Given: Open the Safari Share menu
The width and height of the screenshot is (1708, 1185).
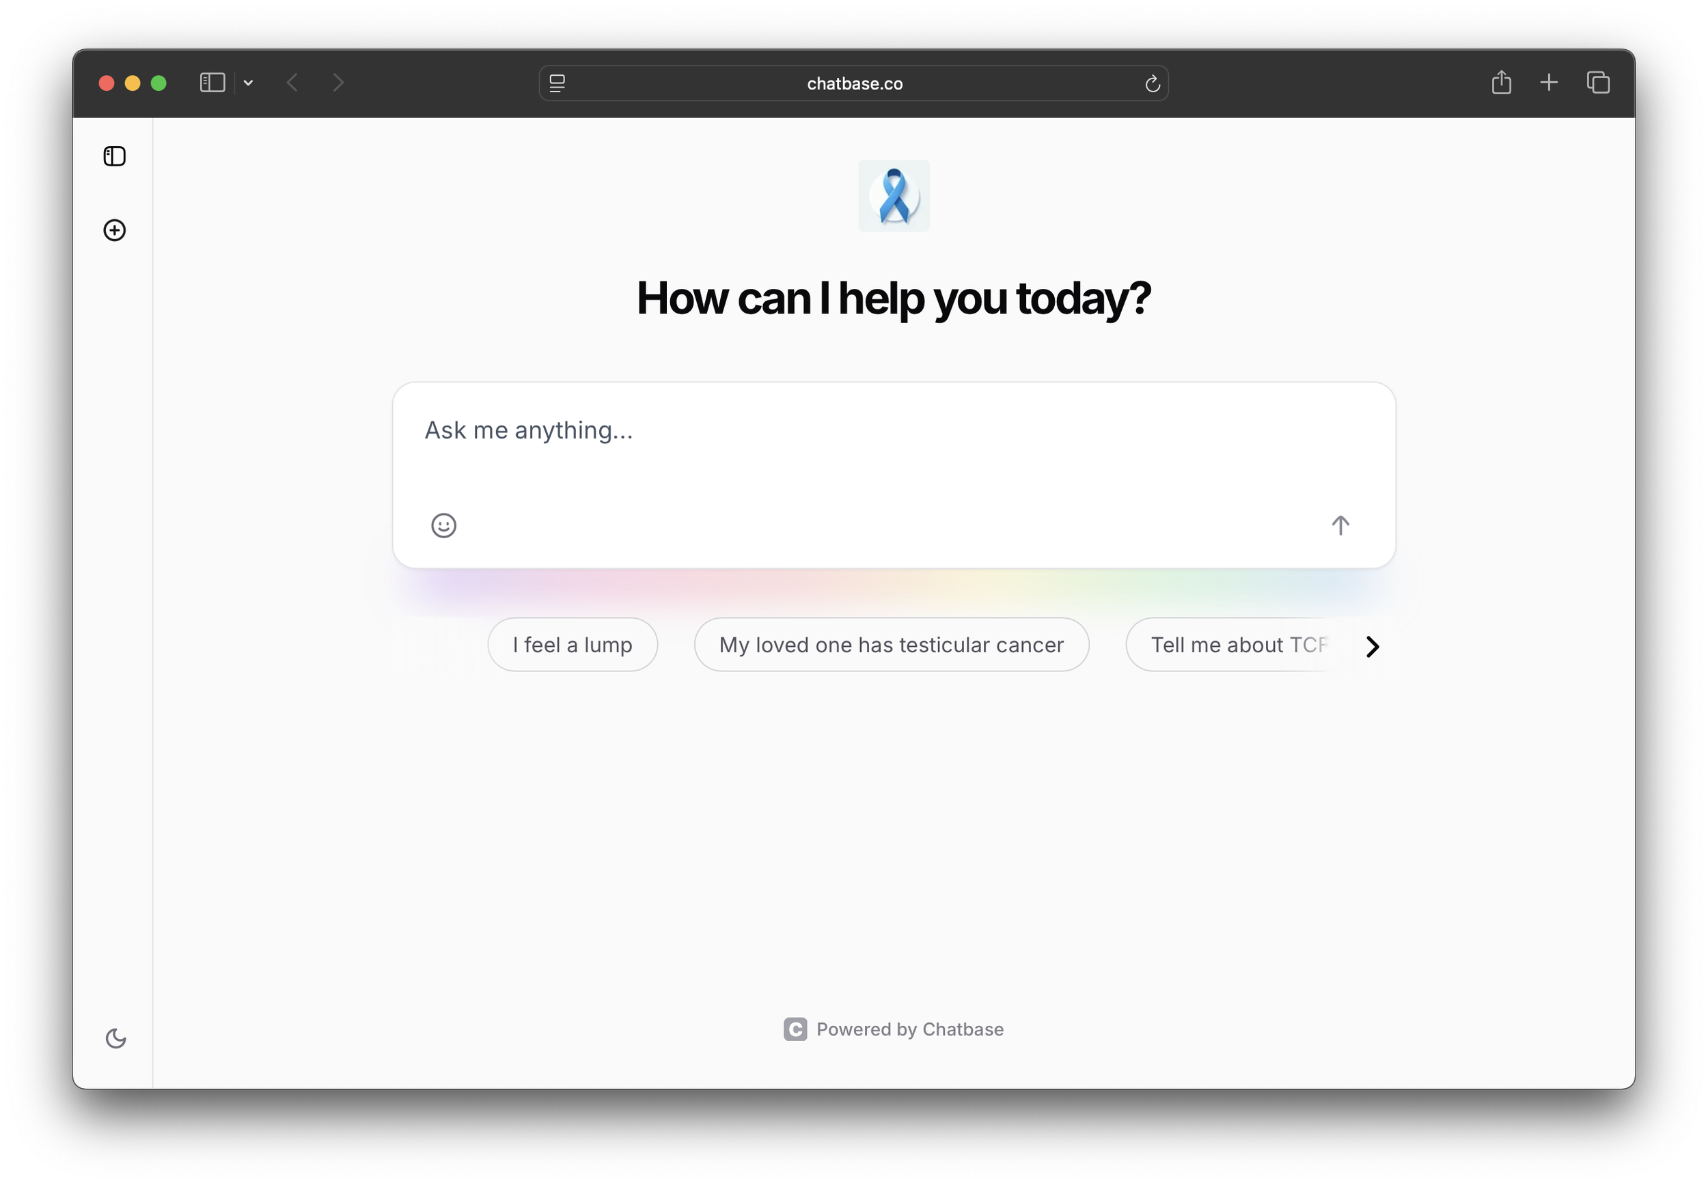Looking at the screenshot, I should coord(1502,83).
